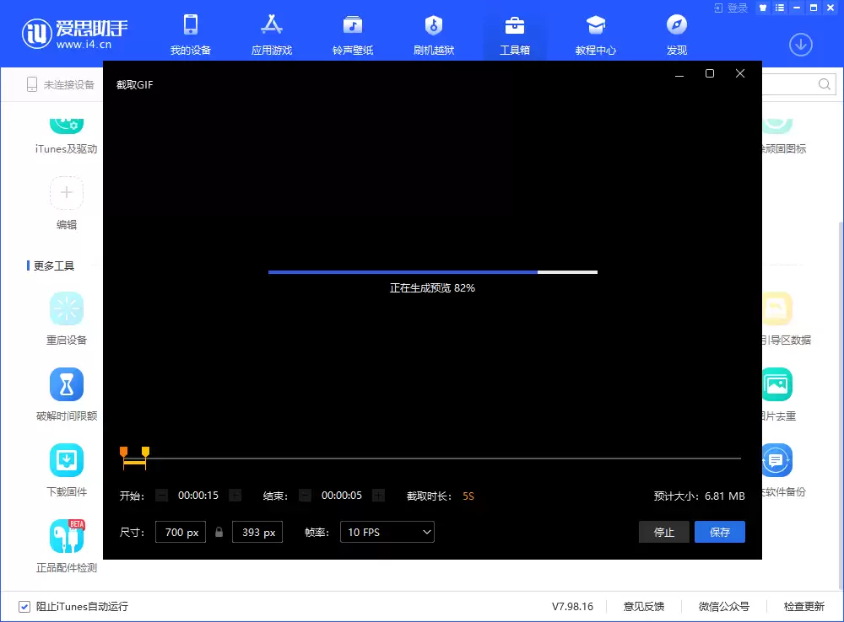This screenshot has height=622, width=844.
Task: Open the 图片去重 tool icon
Action: tap(777, 384)
